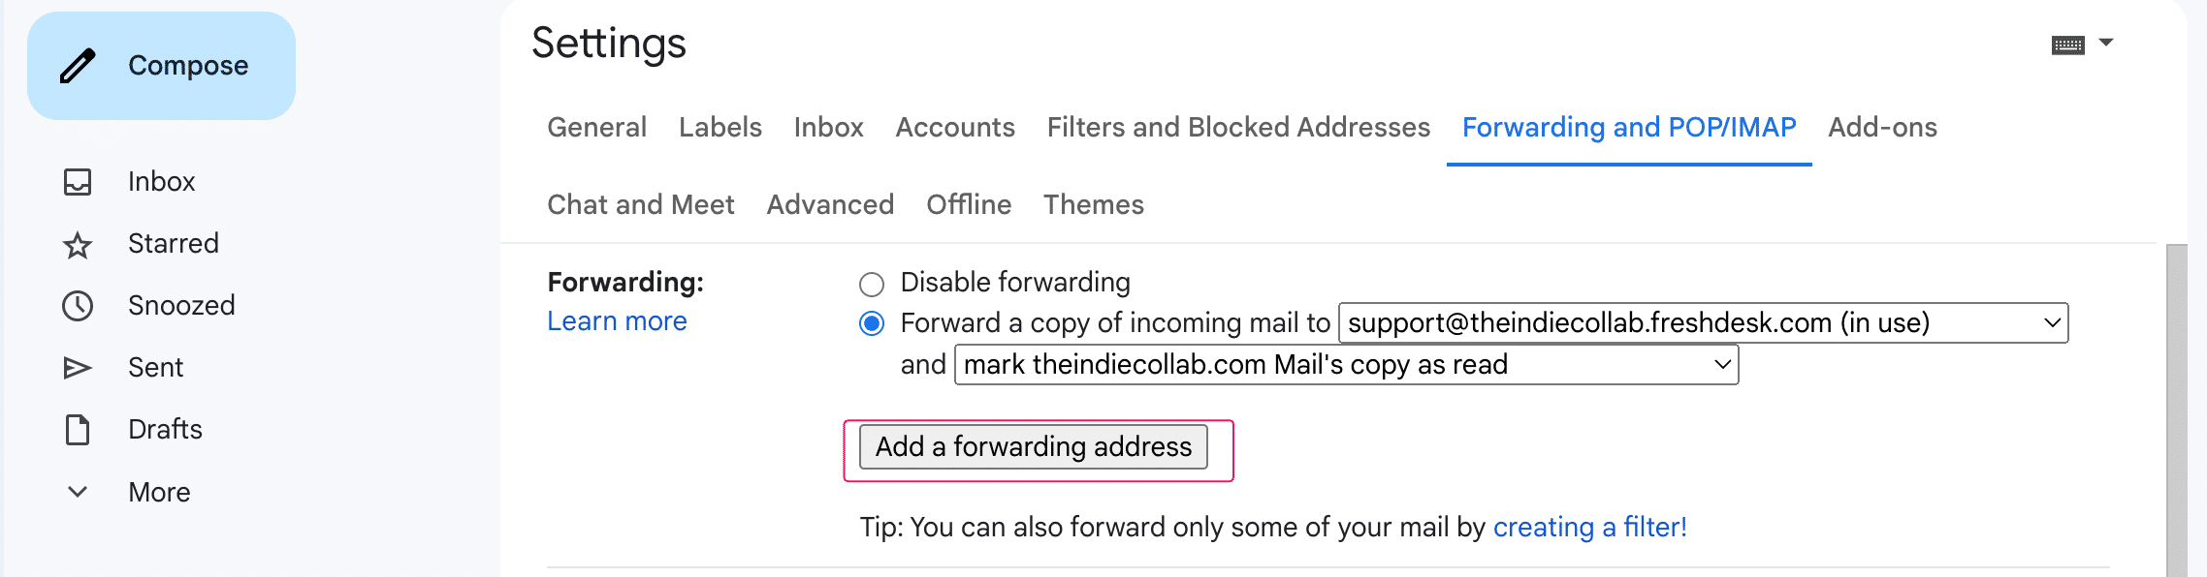Go to the Themes settings tab
The height and width of the screenshot is (577, 2207).
1093,205
